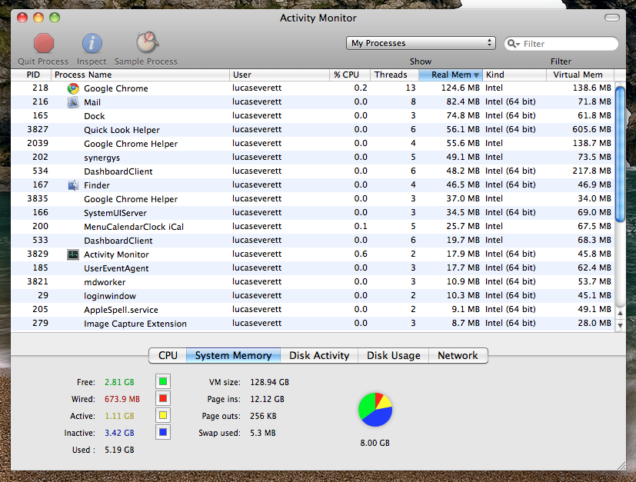Select the mdworker process row
This screenshot has height=482, width=636.
(313, 281)
